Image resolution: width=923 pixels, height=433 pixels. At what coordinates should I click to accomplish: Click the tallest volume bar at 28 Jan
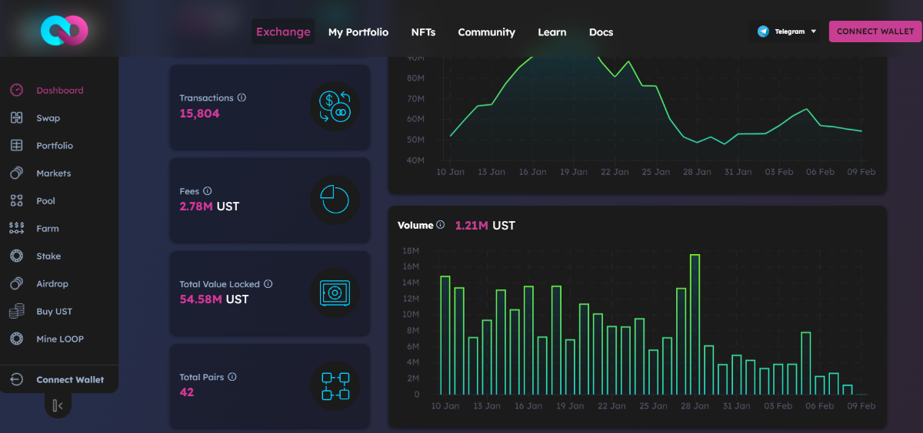click(x=695, y=325)
